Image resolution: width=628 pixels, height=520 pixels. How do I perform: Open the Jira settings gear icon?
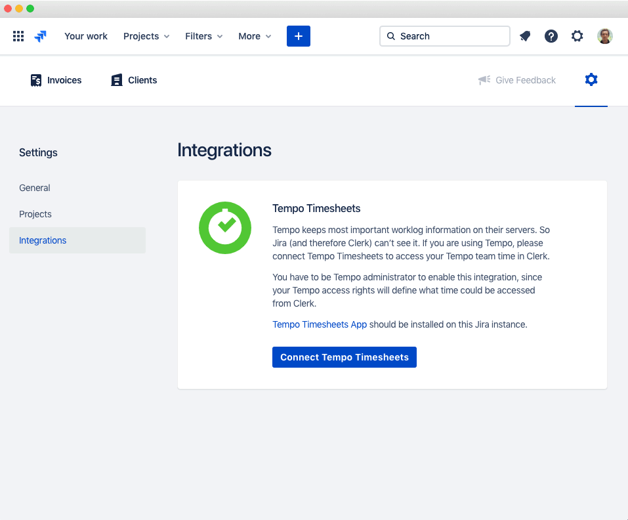pos(577,36)
